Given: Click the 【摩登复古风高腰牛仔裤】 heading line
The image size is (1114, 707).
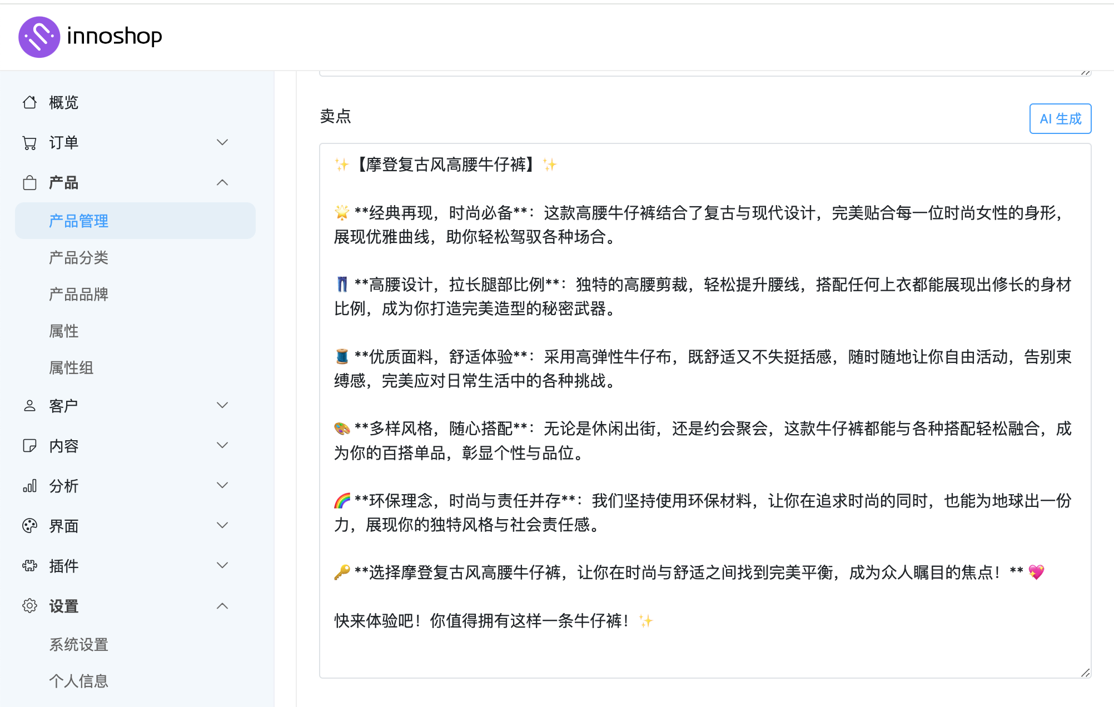Looking at the screenshot, I should click(445, 165).
